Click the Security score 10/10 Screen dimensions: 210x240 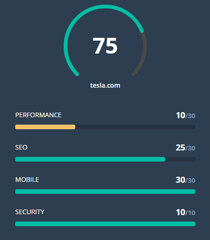click(x=186, y=212)
